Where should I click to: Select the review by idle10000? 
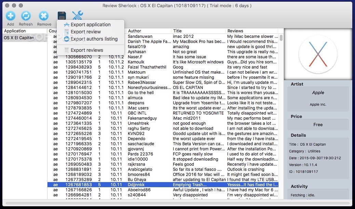click(x=138, y=159)
